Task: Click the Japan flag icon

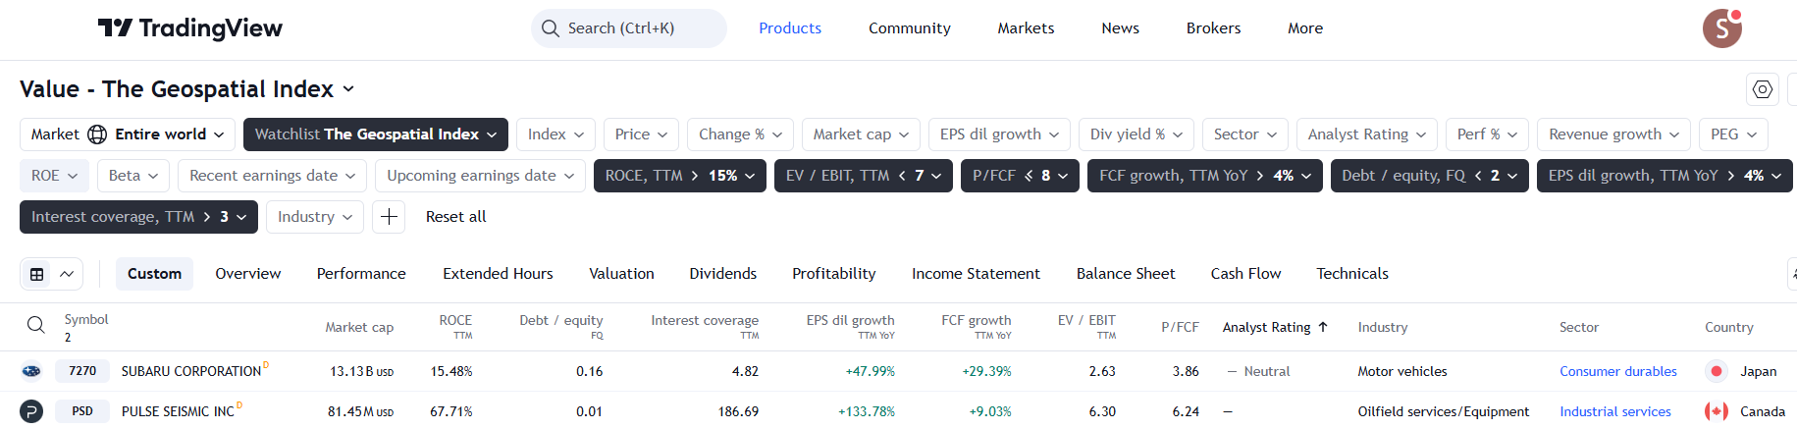Action: (1717, 371)
